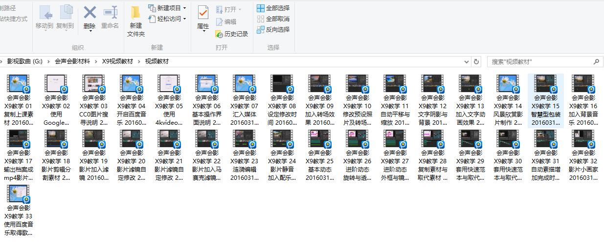This screenshot has width=604, height=251.
Task: Expand the address bar history dropdown arrow
Action: pyautogui.click(x=467, y=62)
